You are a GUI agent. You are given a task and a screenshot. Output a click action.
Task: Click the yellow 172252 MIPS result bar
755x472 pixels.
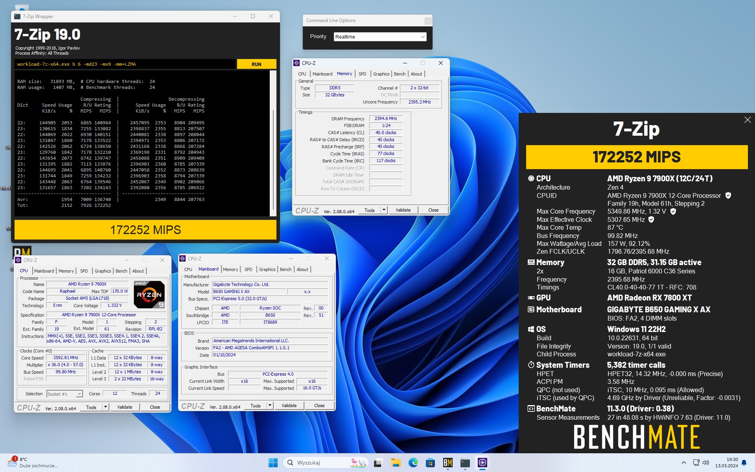[145, 230]
